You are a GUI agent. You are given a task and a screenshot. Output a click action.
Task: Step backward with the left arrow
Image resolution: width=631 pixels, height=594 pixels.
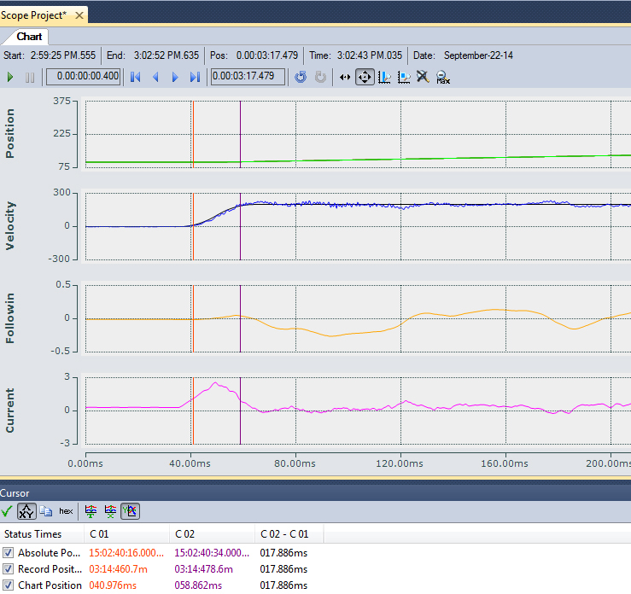tap(155, 77)
